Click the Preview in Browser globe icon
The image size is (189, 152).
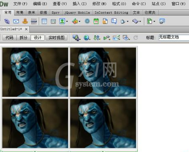(86, 37)
